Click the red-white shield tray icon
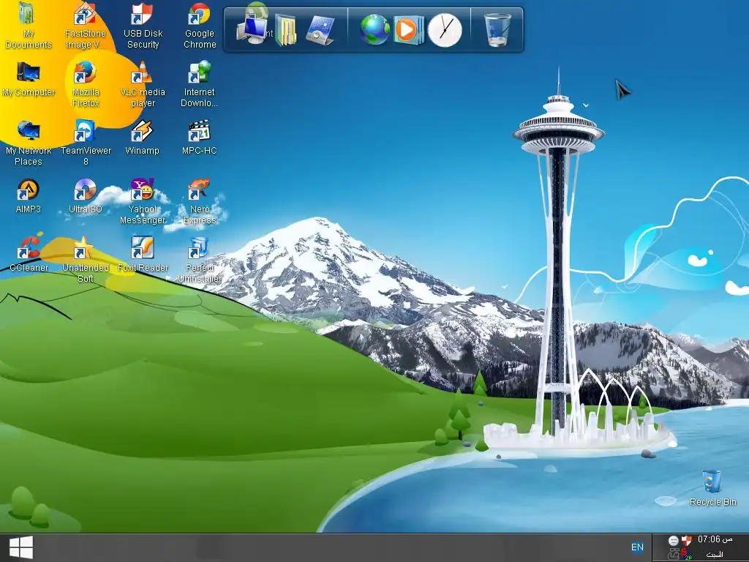Screen dimensions: 749x562 coord(686,541)
